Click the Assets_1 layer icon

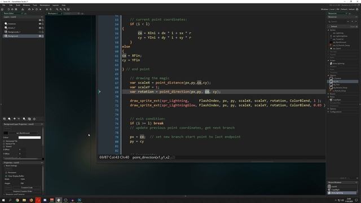6,28
